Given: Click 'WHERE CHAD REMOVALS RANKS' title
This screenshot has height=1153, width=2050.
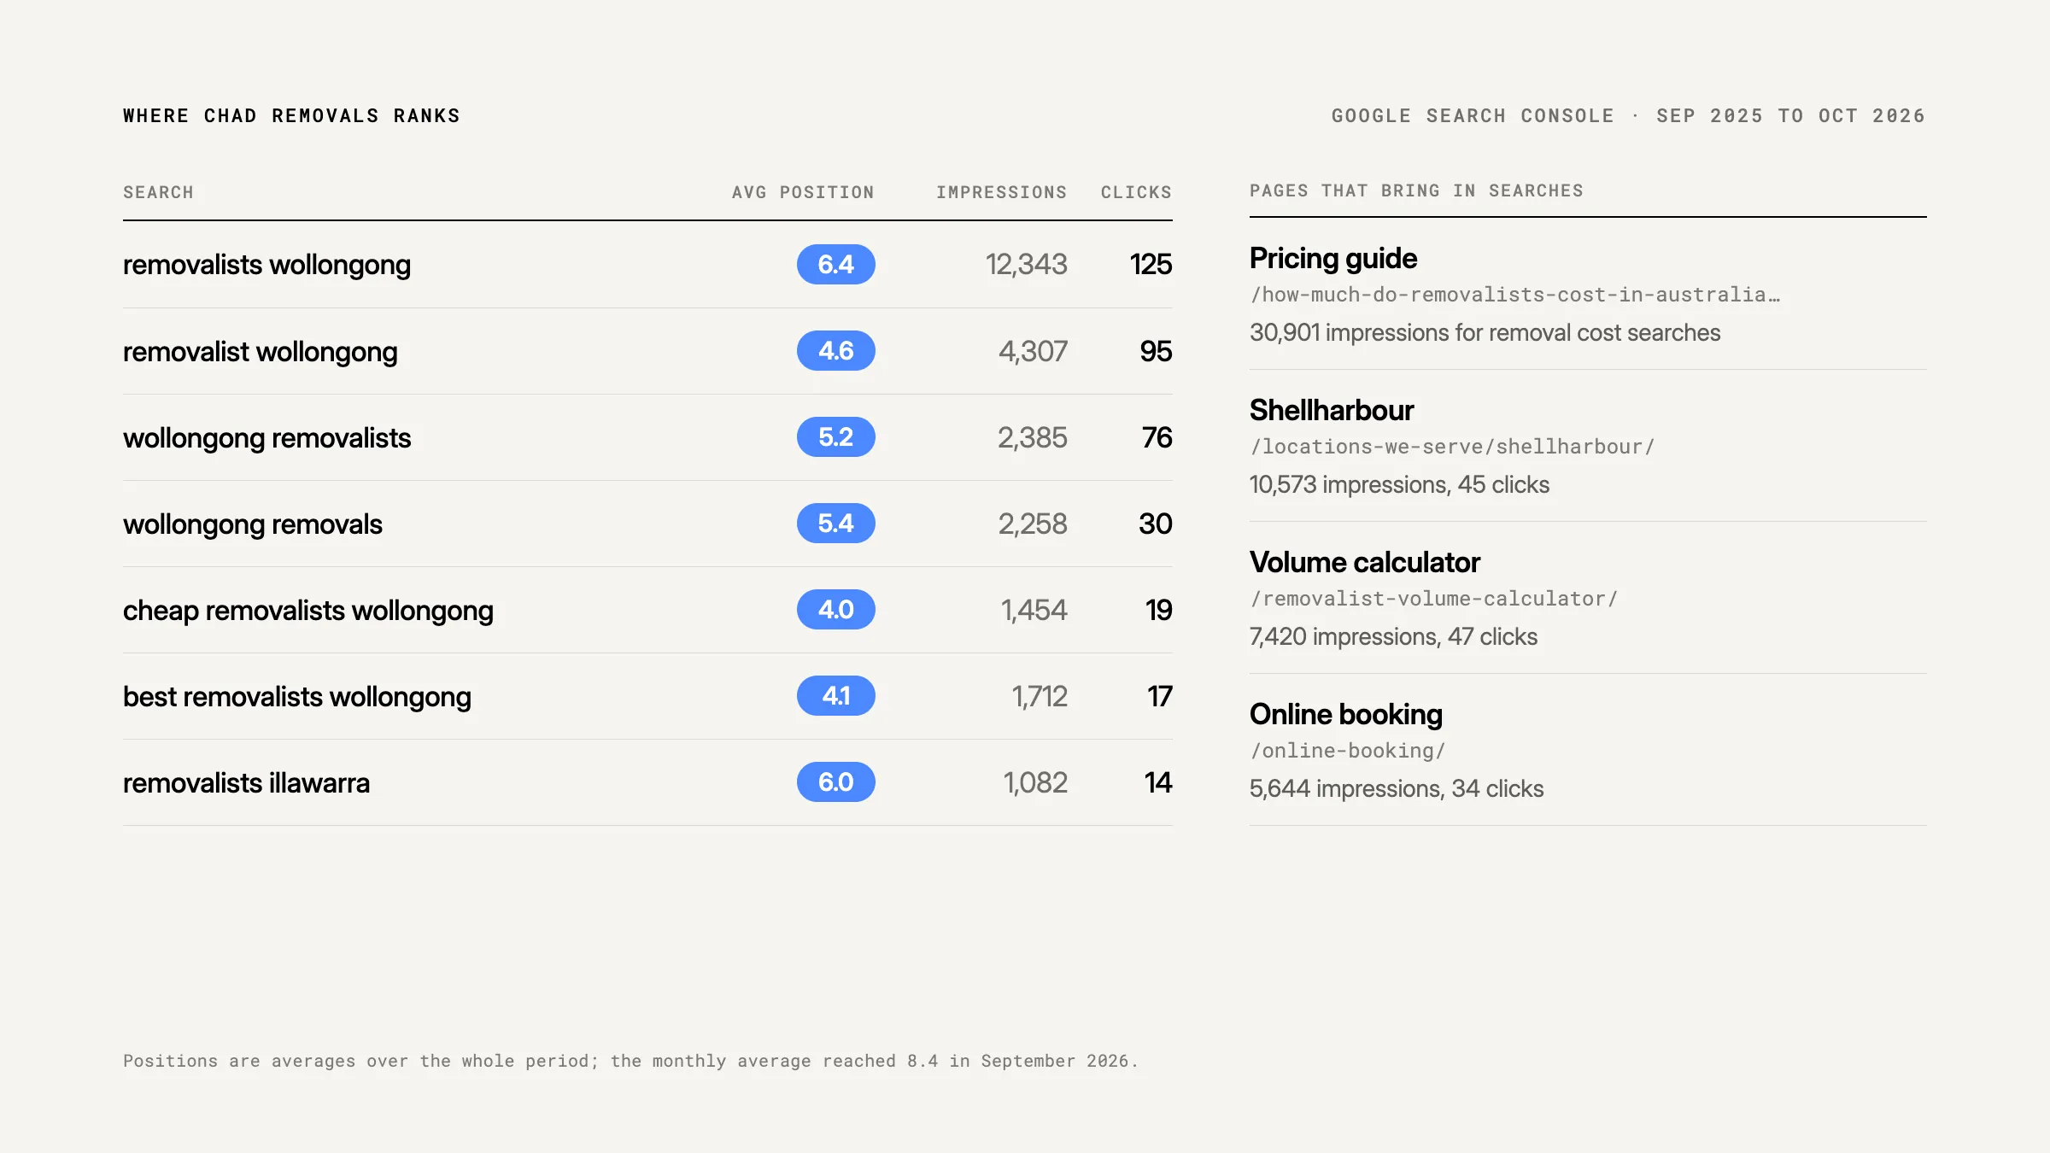Looking at the screenshot, I should (291, 115).
